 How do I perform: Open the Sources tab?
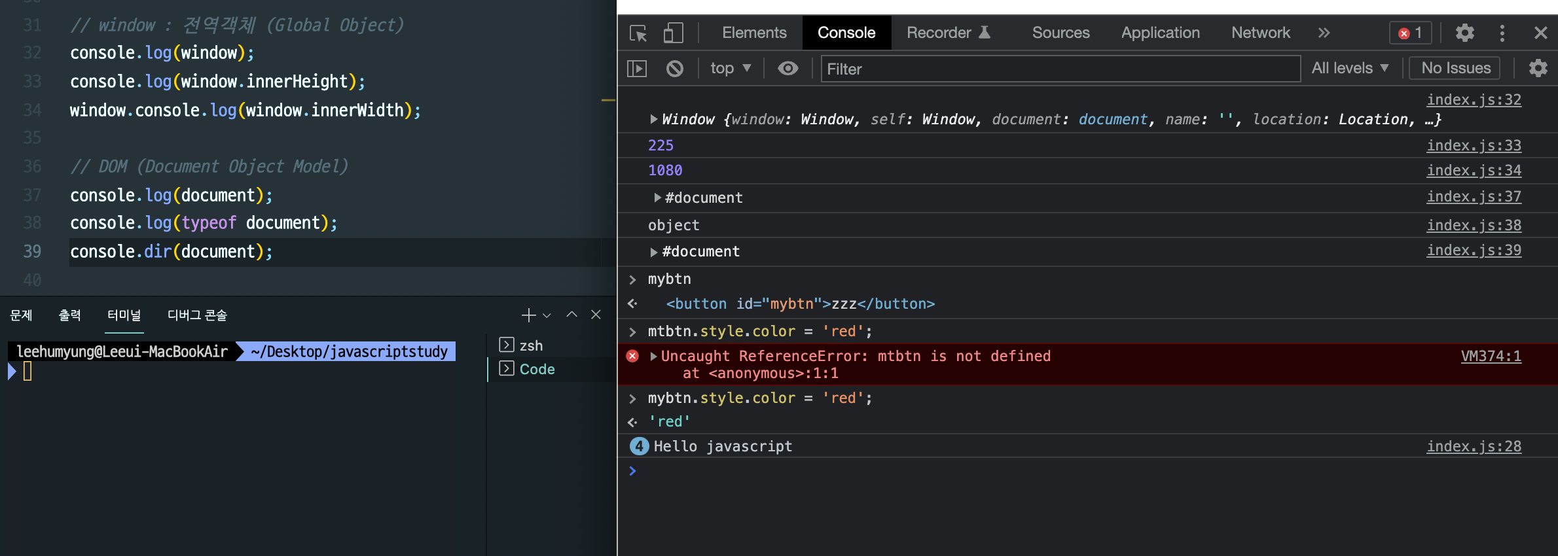(1060, 33)
